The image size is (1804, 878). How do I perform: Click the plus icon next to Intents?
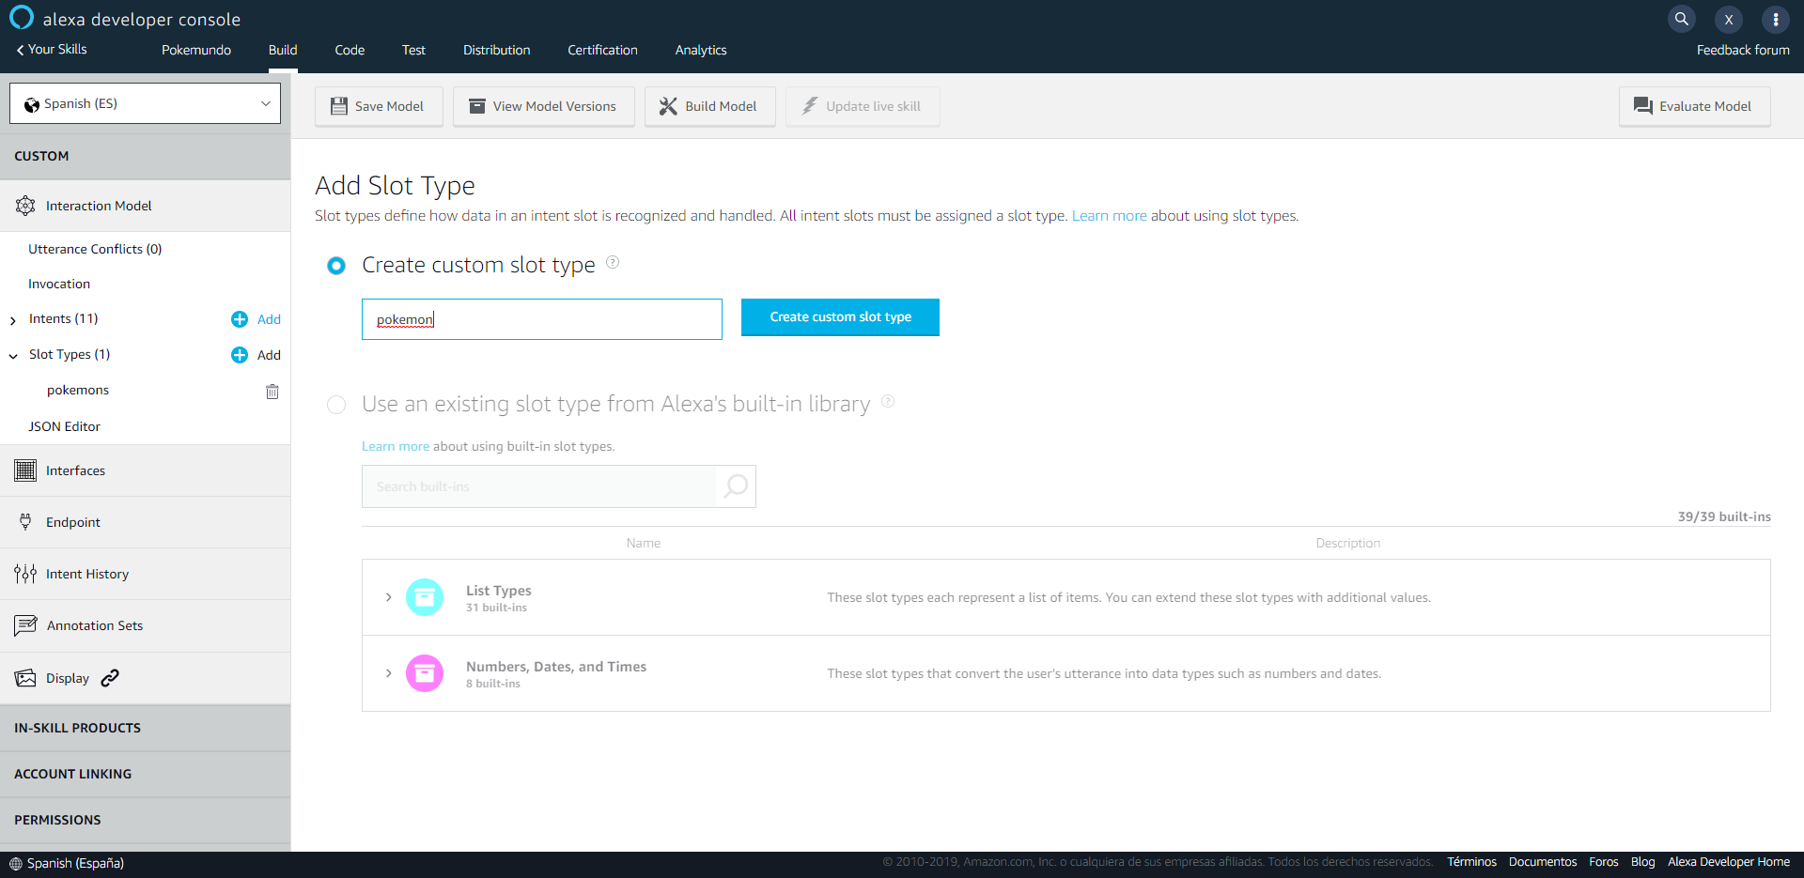[x=240, y=319]
